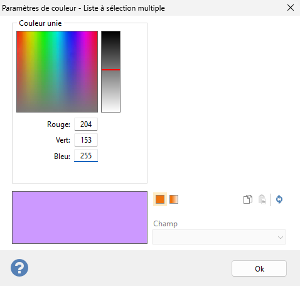Copy the color settings

(x=248, y=199)
